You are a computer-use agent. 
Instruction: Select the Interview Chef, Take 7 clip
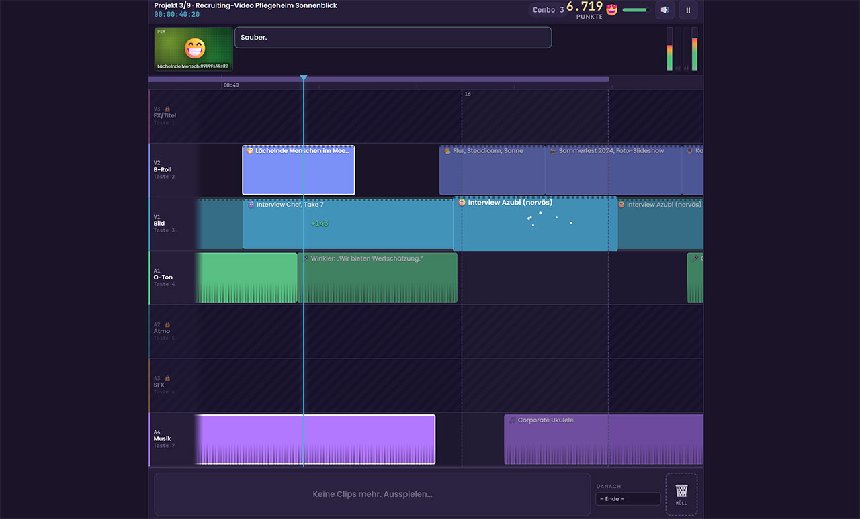(348, 224)
